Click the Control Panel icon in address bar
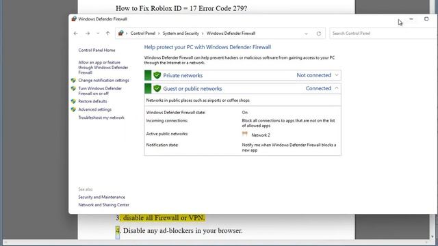Screen dimensions: 438x246 coord(120,33)
